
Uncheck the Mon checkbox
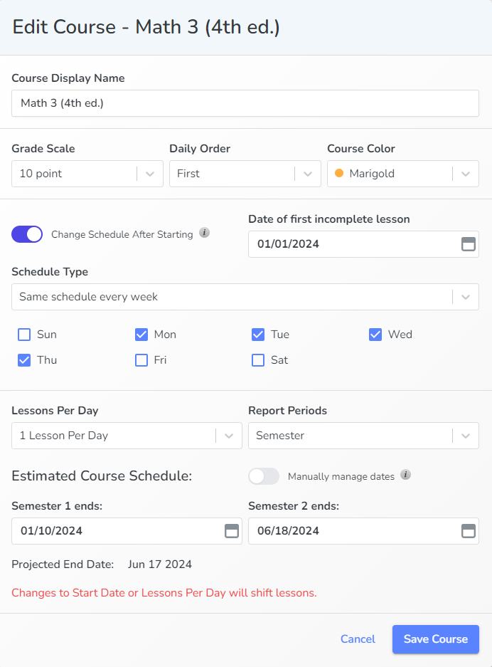point(141,335)
